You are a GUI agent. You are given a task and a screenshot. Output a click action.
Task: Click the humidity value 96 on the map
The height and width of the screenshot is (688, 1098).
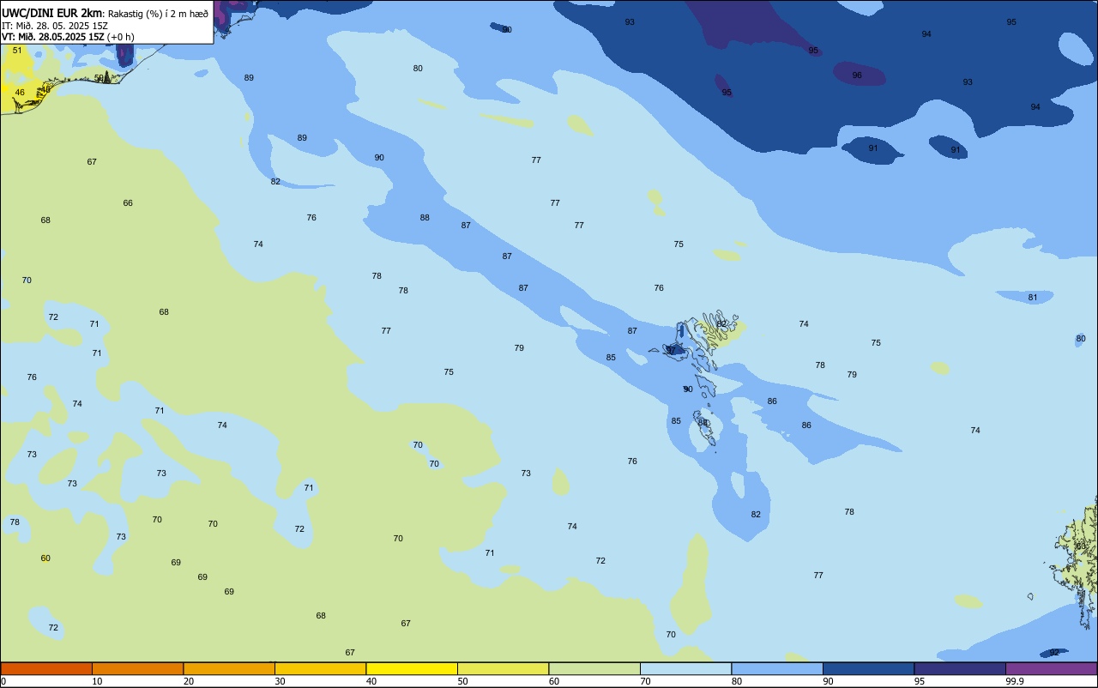857,75
